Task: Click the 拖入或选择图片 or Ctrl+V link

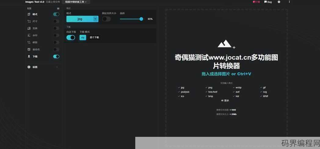Action: coord(226,74)
